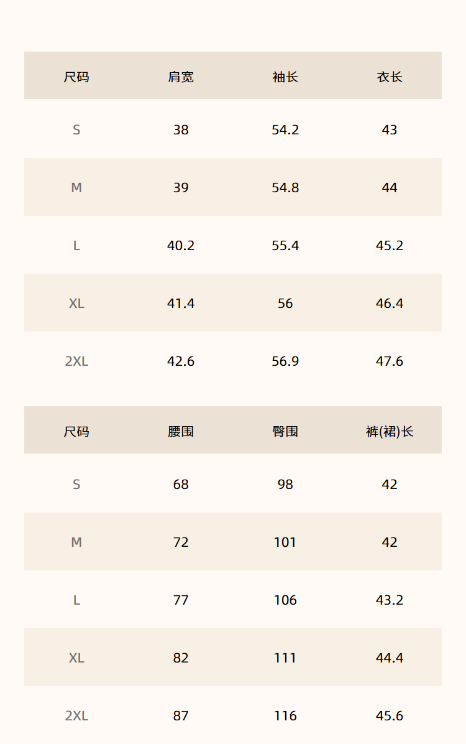This screenshot has width=466, height=744.
Task: Select the 腰围 column header
Action: (x=181, y=431)
